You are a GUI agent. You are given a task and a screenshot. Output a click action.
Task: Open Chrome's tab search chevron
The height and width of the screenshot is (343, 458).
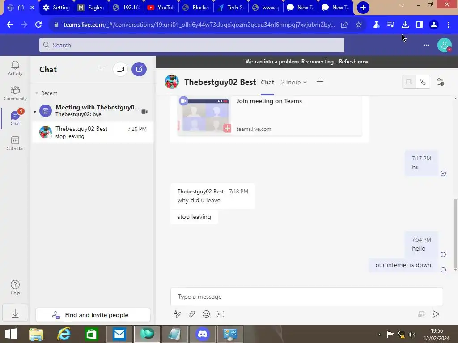[402, 6]
